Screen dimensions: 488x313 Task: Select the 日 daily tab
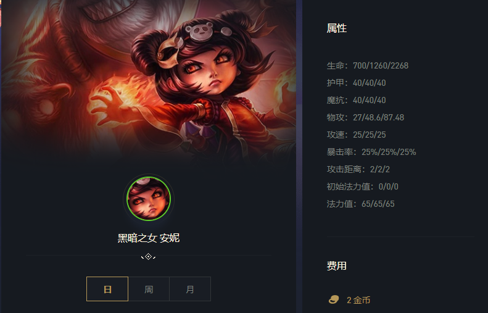tap(107, 289)
